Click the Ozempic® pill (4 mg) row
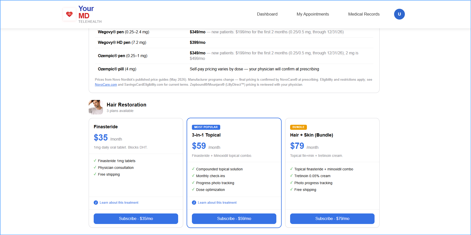Viewport: 471px width, 235px height. click(234, 69)
